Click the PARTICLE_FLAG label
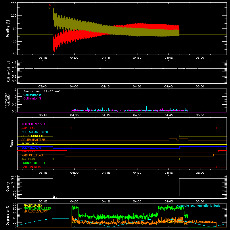 (x=32, y=155)
